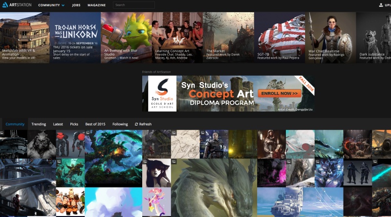The image size is (391, 217).
Task: Open the underwater teal creature thumbnail
Action: click(x=70, y=173)
